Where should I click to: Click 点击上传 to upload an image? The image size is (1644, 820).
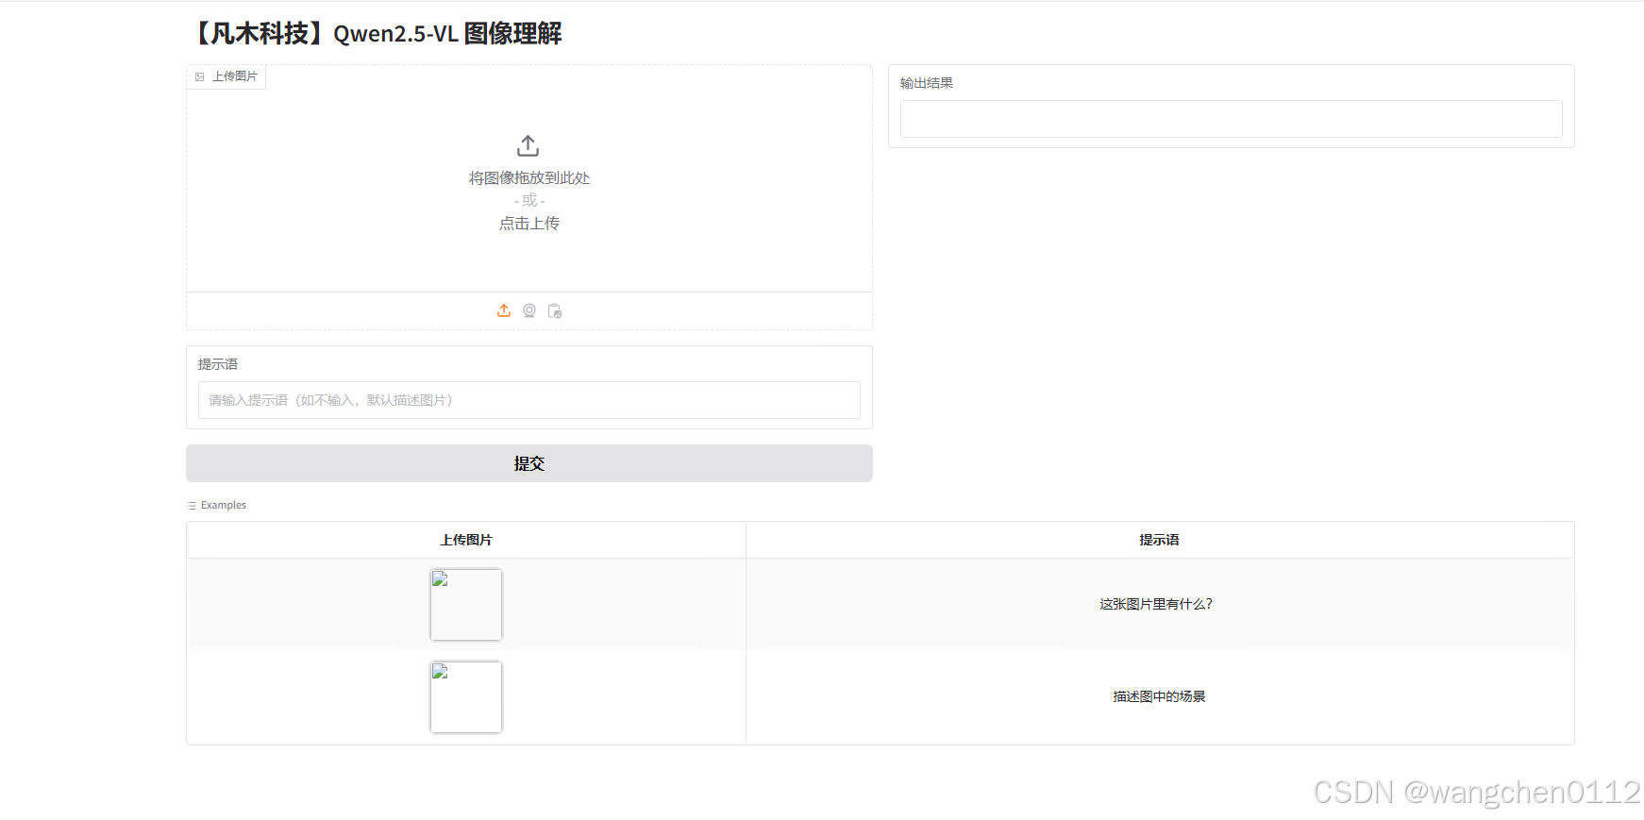(529, 224)
